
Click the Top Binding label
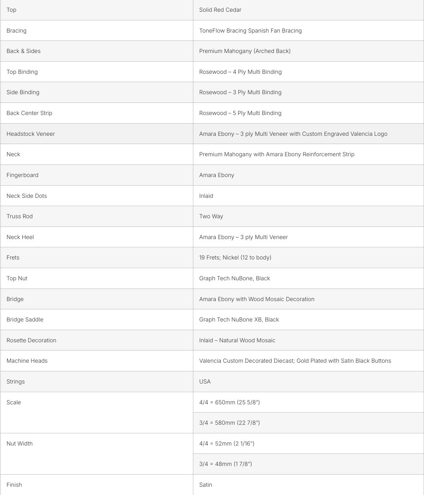click(22, 72)
